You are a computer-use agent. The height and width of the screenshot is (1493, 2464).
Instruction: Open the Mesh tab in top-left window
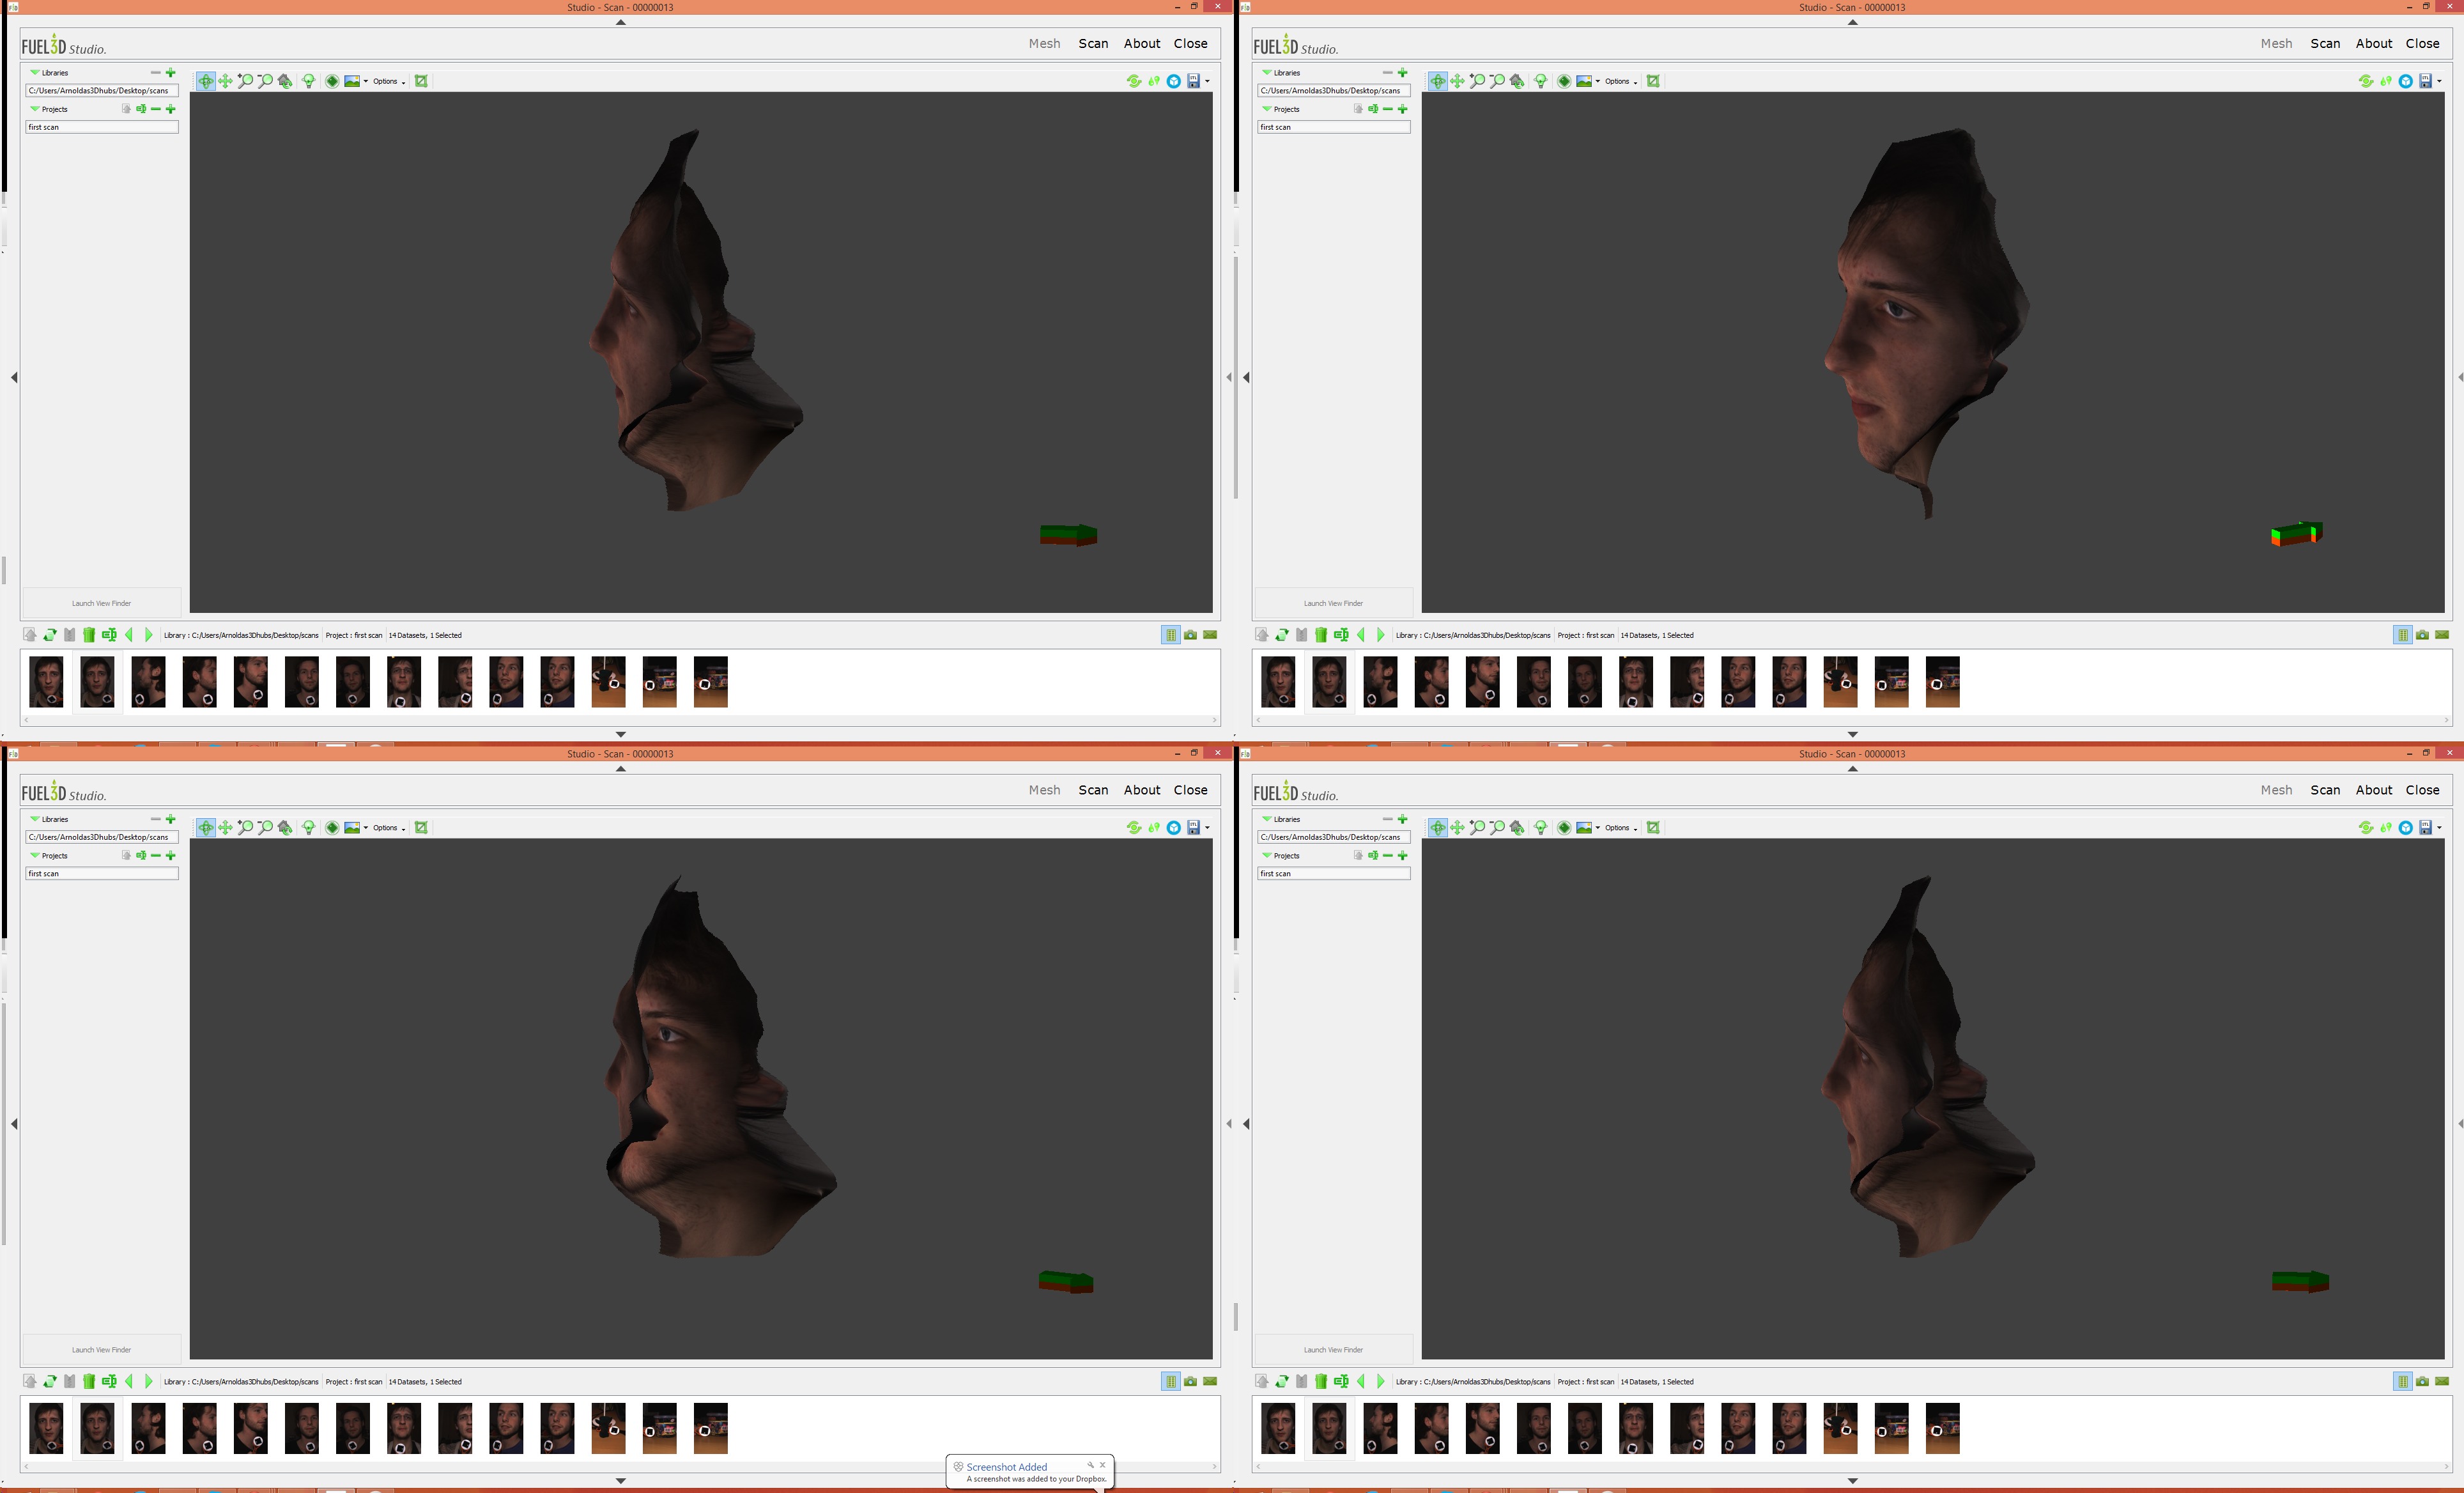[1044, 43]
